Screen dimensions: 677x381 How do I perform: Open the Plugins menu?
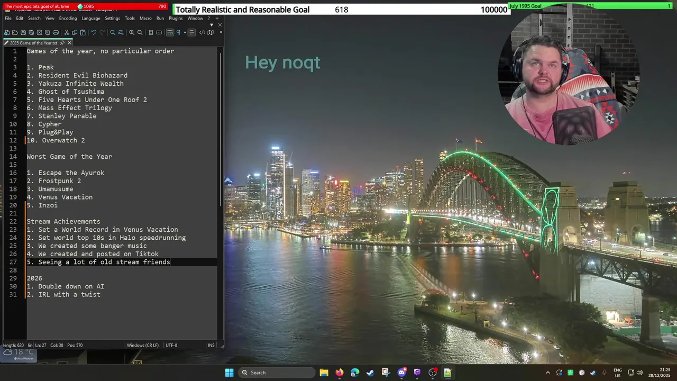click(176, 18)
